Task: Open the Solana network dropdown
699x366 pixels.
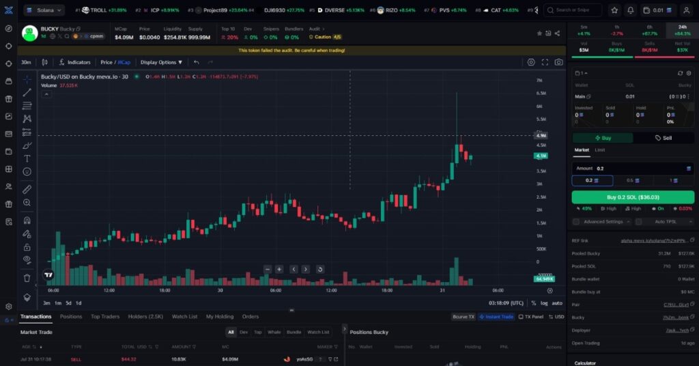Action: [x=44, y=10]
